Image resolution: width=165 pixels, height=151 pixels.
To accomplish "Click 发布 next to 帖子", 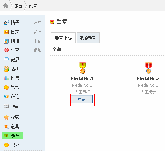I will point(37,23).
